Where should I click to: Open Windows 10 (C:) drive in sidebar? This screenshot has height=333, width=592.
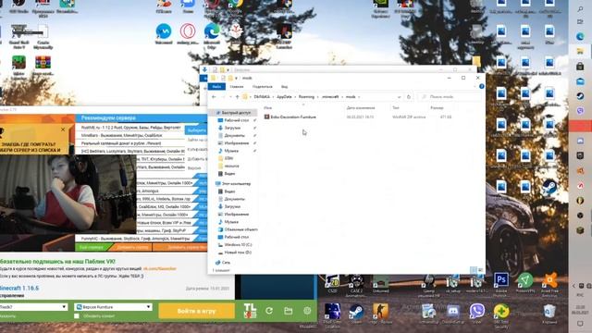[238, 244]
